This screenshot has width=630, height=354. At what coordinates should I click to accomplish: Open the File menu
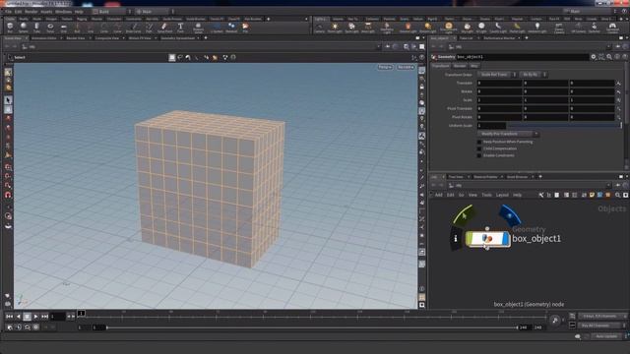(9, 12)
